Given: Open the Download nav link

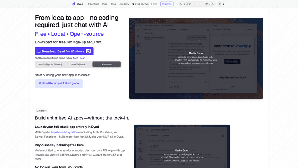Looking at the screenshot, I should tap(93, 4).
